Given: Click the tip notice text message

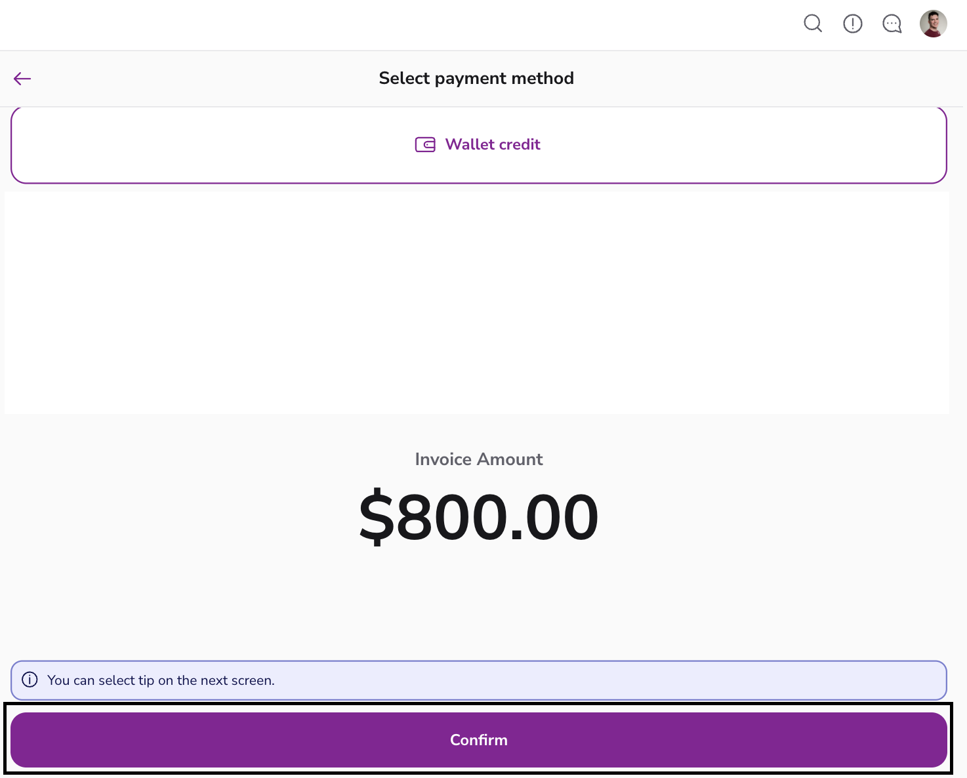Looking at the screenshot, I should coord(161,680).
